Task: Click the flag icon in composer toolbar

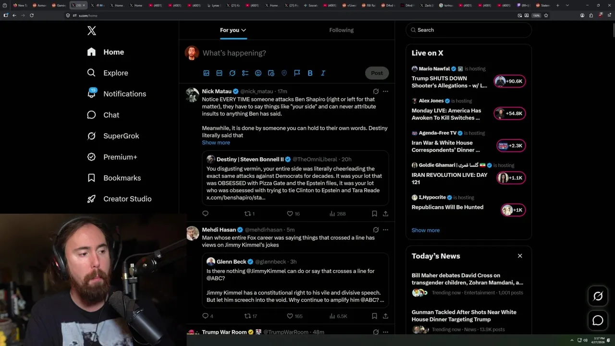Action: (297, 73)
